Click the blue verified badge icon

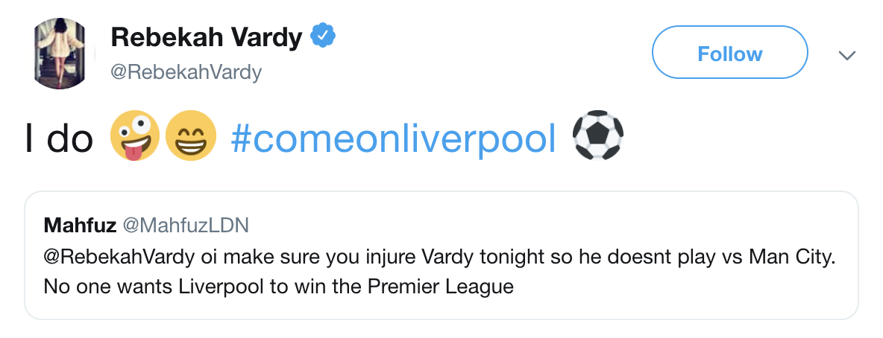coord(323,36)
